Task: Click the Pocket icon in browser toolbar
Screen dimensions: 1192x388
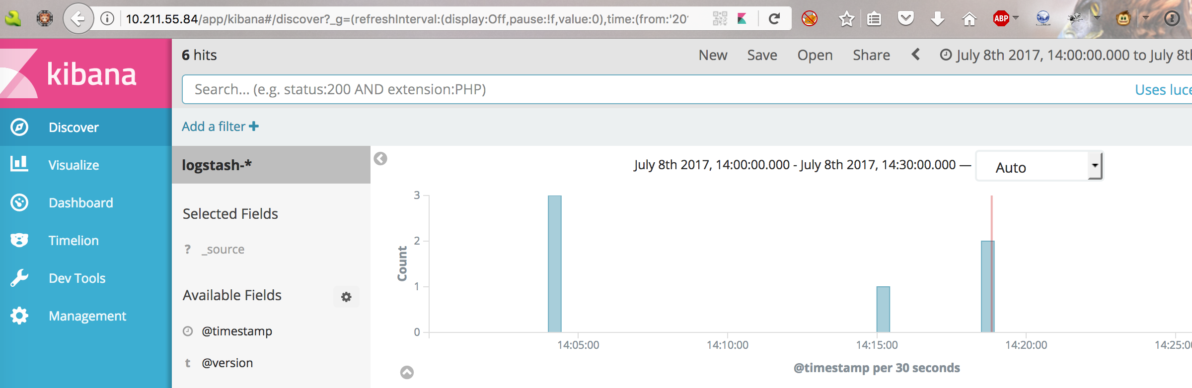Action: tap(906, 19)
